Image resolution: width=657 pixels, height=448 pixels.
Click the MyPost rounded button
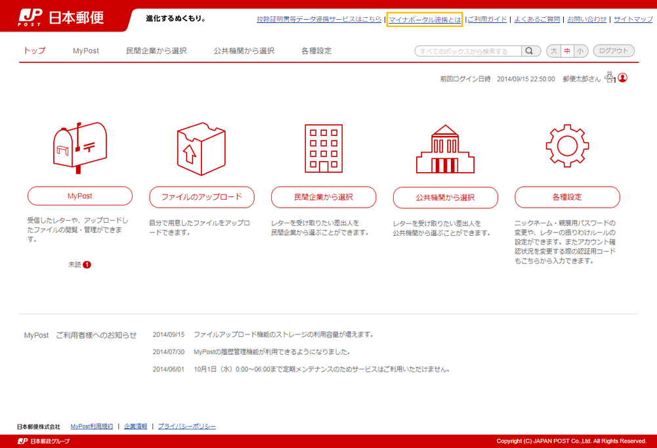click(x=80, y=196)
